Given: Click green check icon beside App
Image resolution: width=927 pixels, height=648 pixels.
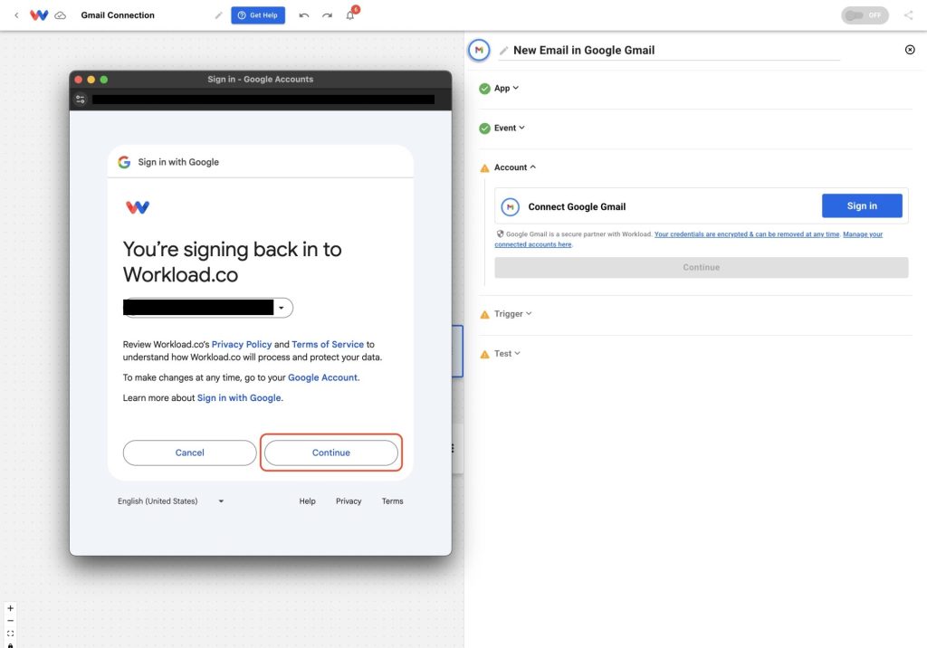Looking at the screenshot, I should tap(485, 89).
